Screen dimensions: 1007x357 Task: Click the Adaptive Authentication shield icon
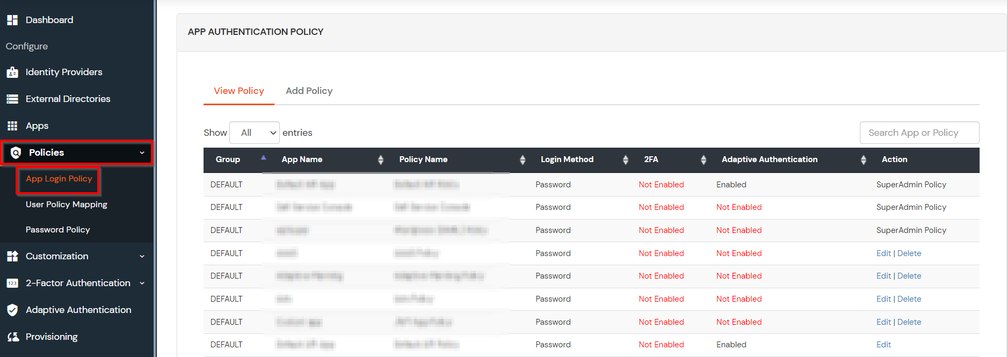pos(12,310)
